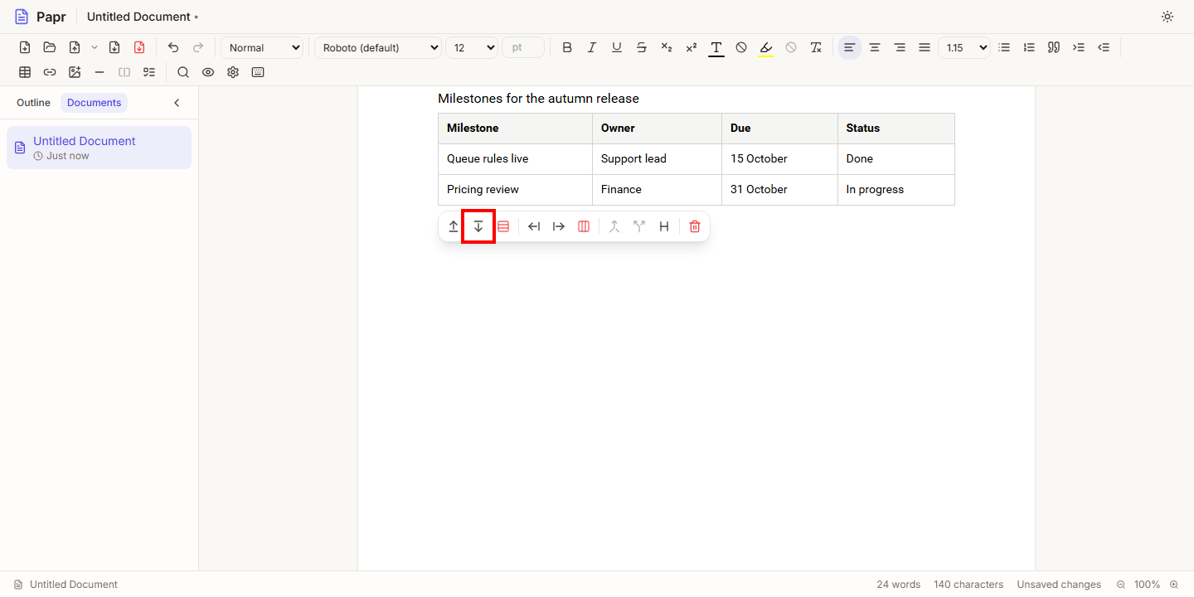This screenshot has width=1194, height=597.
Task: Delete the entire table with trash icon
Action: tap(695, 226)
